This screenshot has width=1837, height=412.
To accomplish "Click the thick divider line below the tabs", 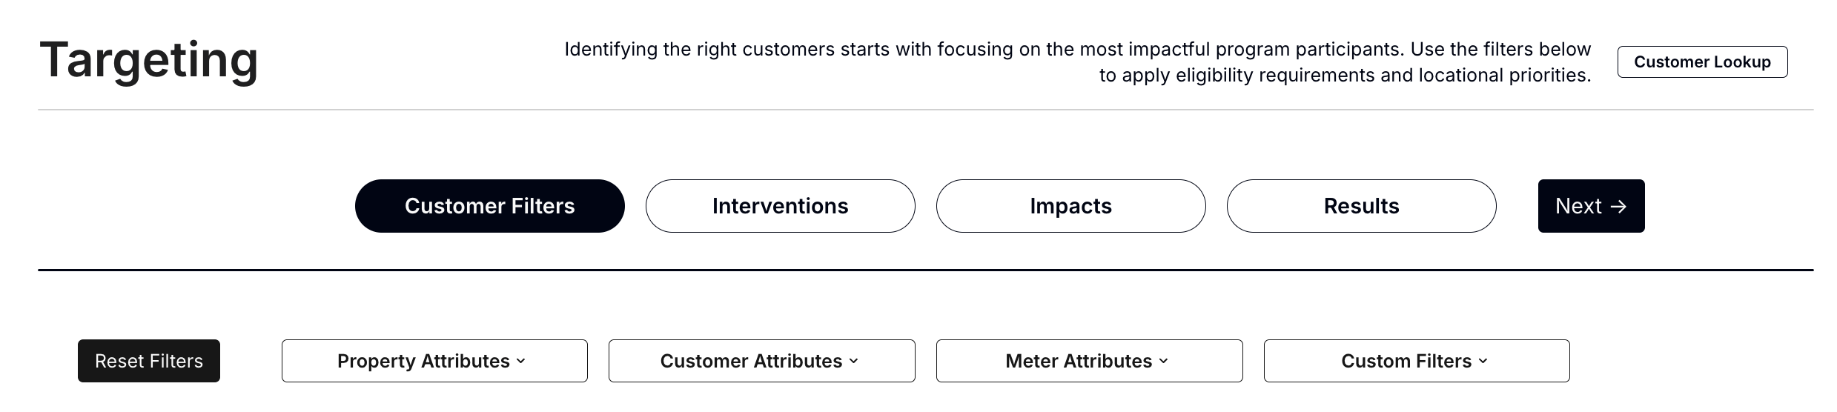I will click(x=925, y=270).
